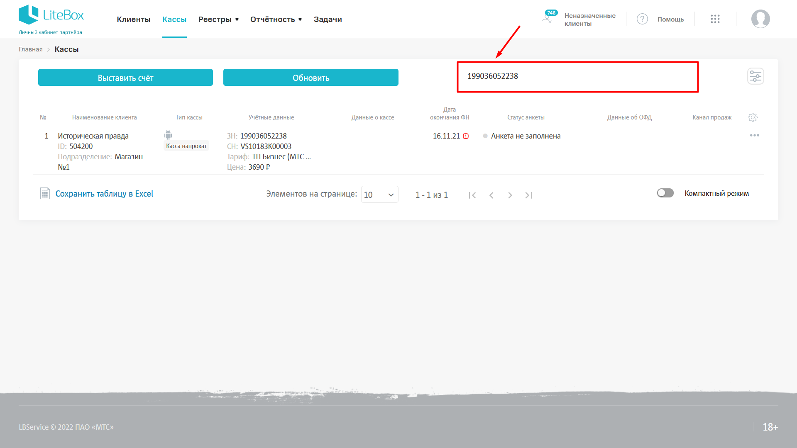Click the red warning icon near 16.11.21
The width and height of the screenshot is (797, 448).
tap(466, 136)
